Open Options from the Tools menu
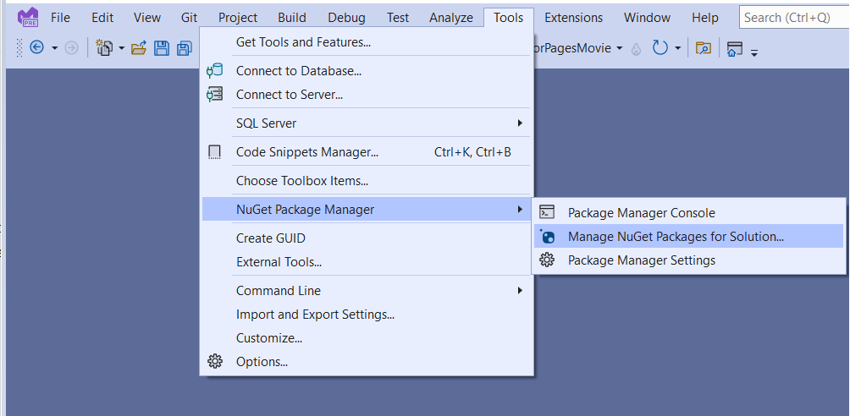 [262, 362]
